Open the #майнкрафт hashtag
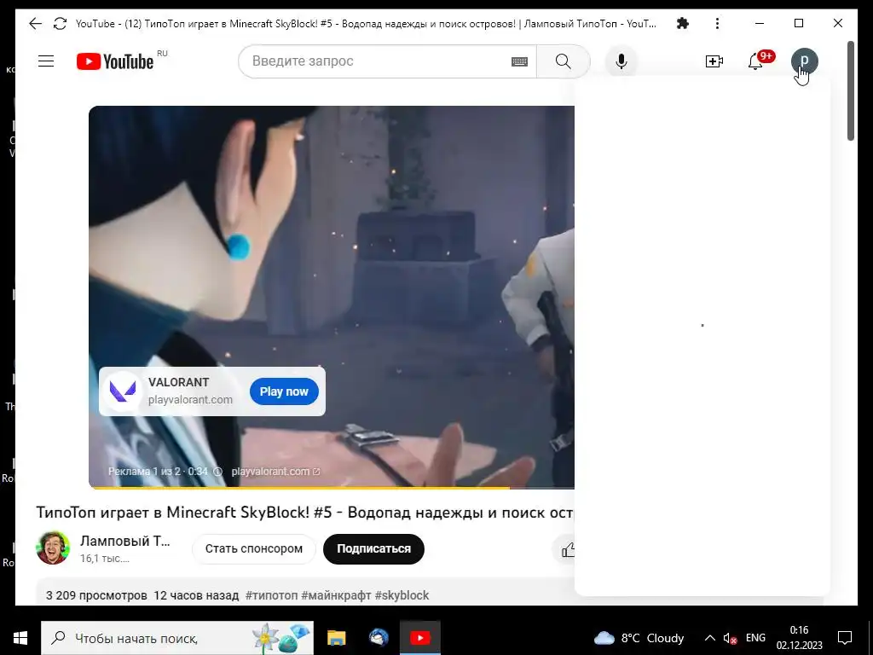The image size is (873, 655). coord(336,595)
